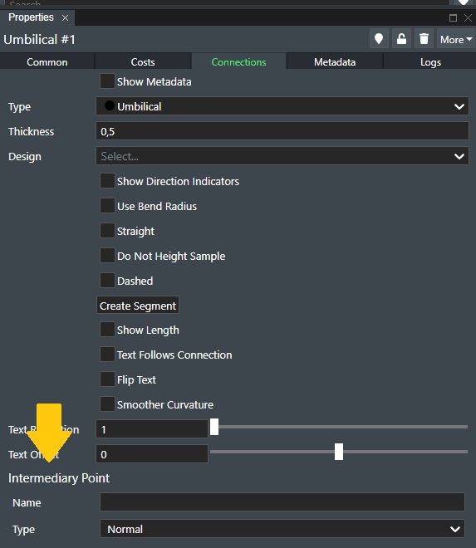
Task: Delete connection with trash icon
Action: [424, 39]
